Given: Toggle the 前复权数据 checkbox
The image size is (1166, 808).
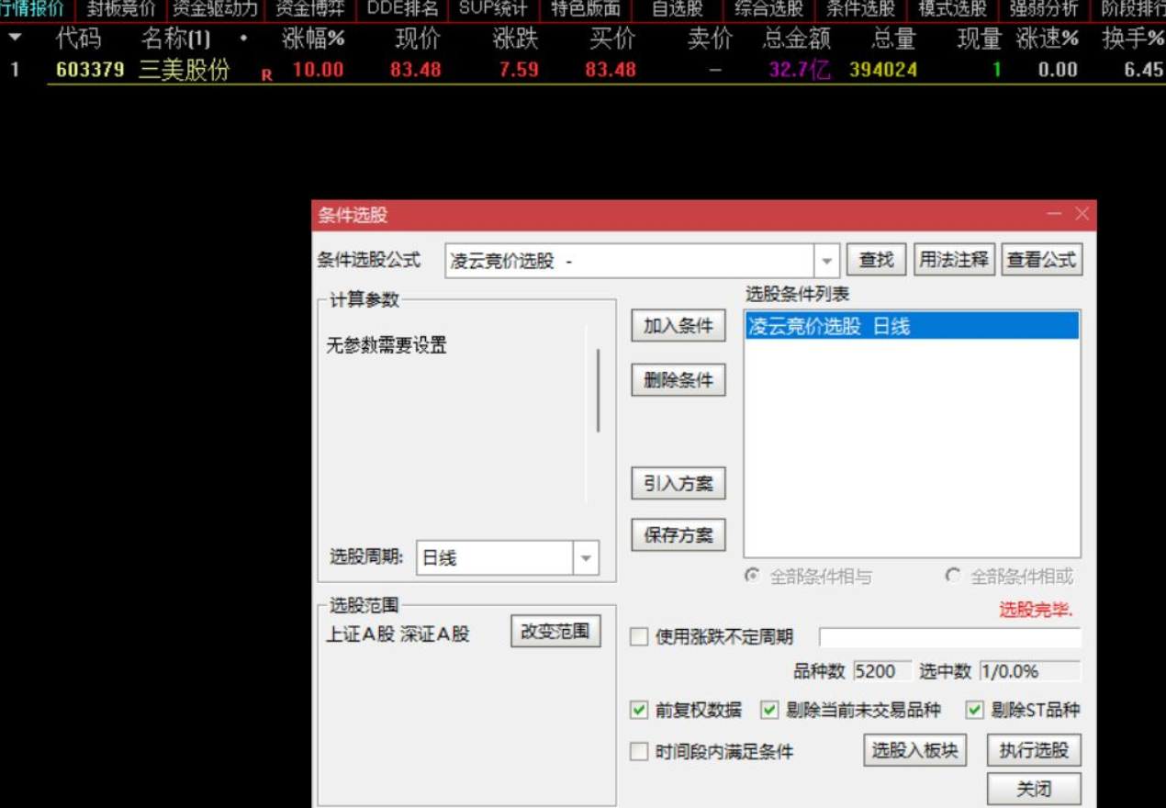Looking at the screenshot, I should click(639, 710).
